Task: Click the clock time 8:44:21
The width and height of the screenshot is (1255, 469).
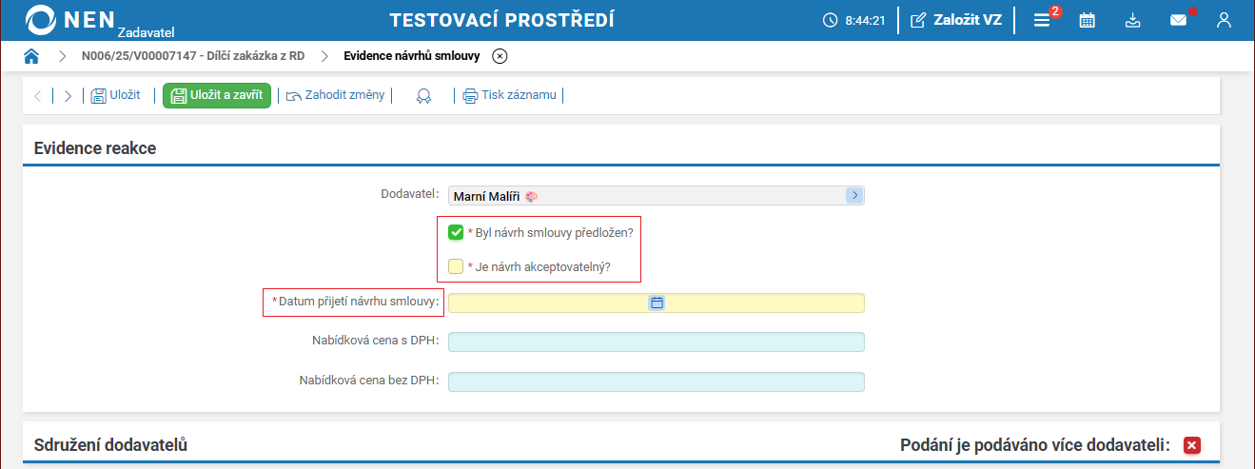Action: pyautogui.click(x=854, y=20)
